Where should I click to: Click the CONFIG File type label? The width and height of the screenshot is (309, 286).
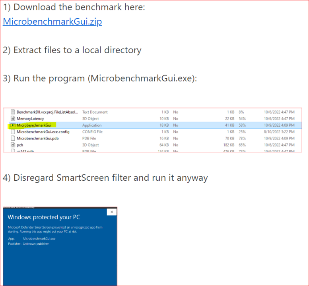click(92, 131)
